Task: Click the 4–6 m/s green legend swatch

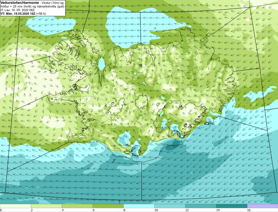Action: click(77, 206)
